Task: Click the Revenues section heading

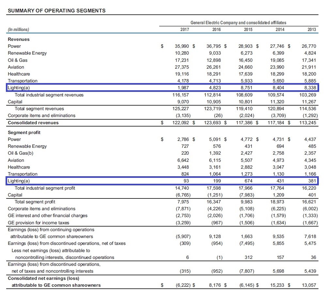Action: [x=19, y=39]
